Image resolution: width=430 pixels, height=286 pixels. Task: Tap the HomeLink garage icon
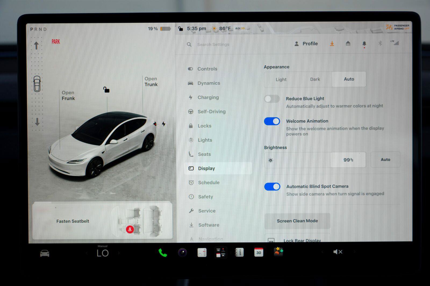tap(348, 43)
